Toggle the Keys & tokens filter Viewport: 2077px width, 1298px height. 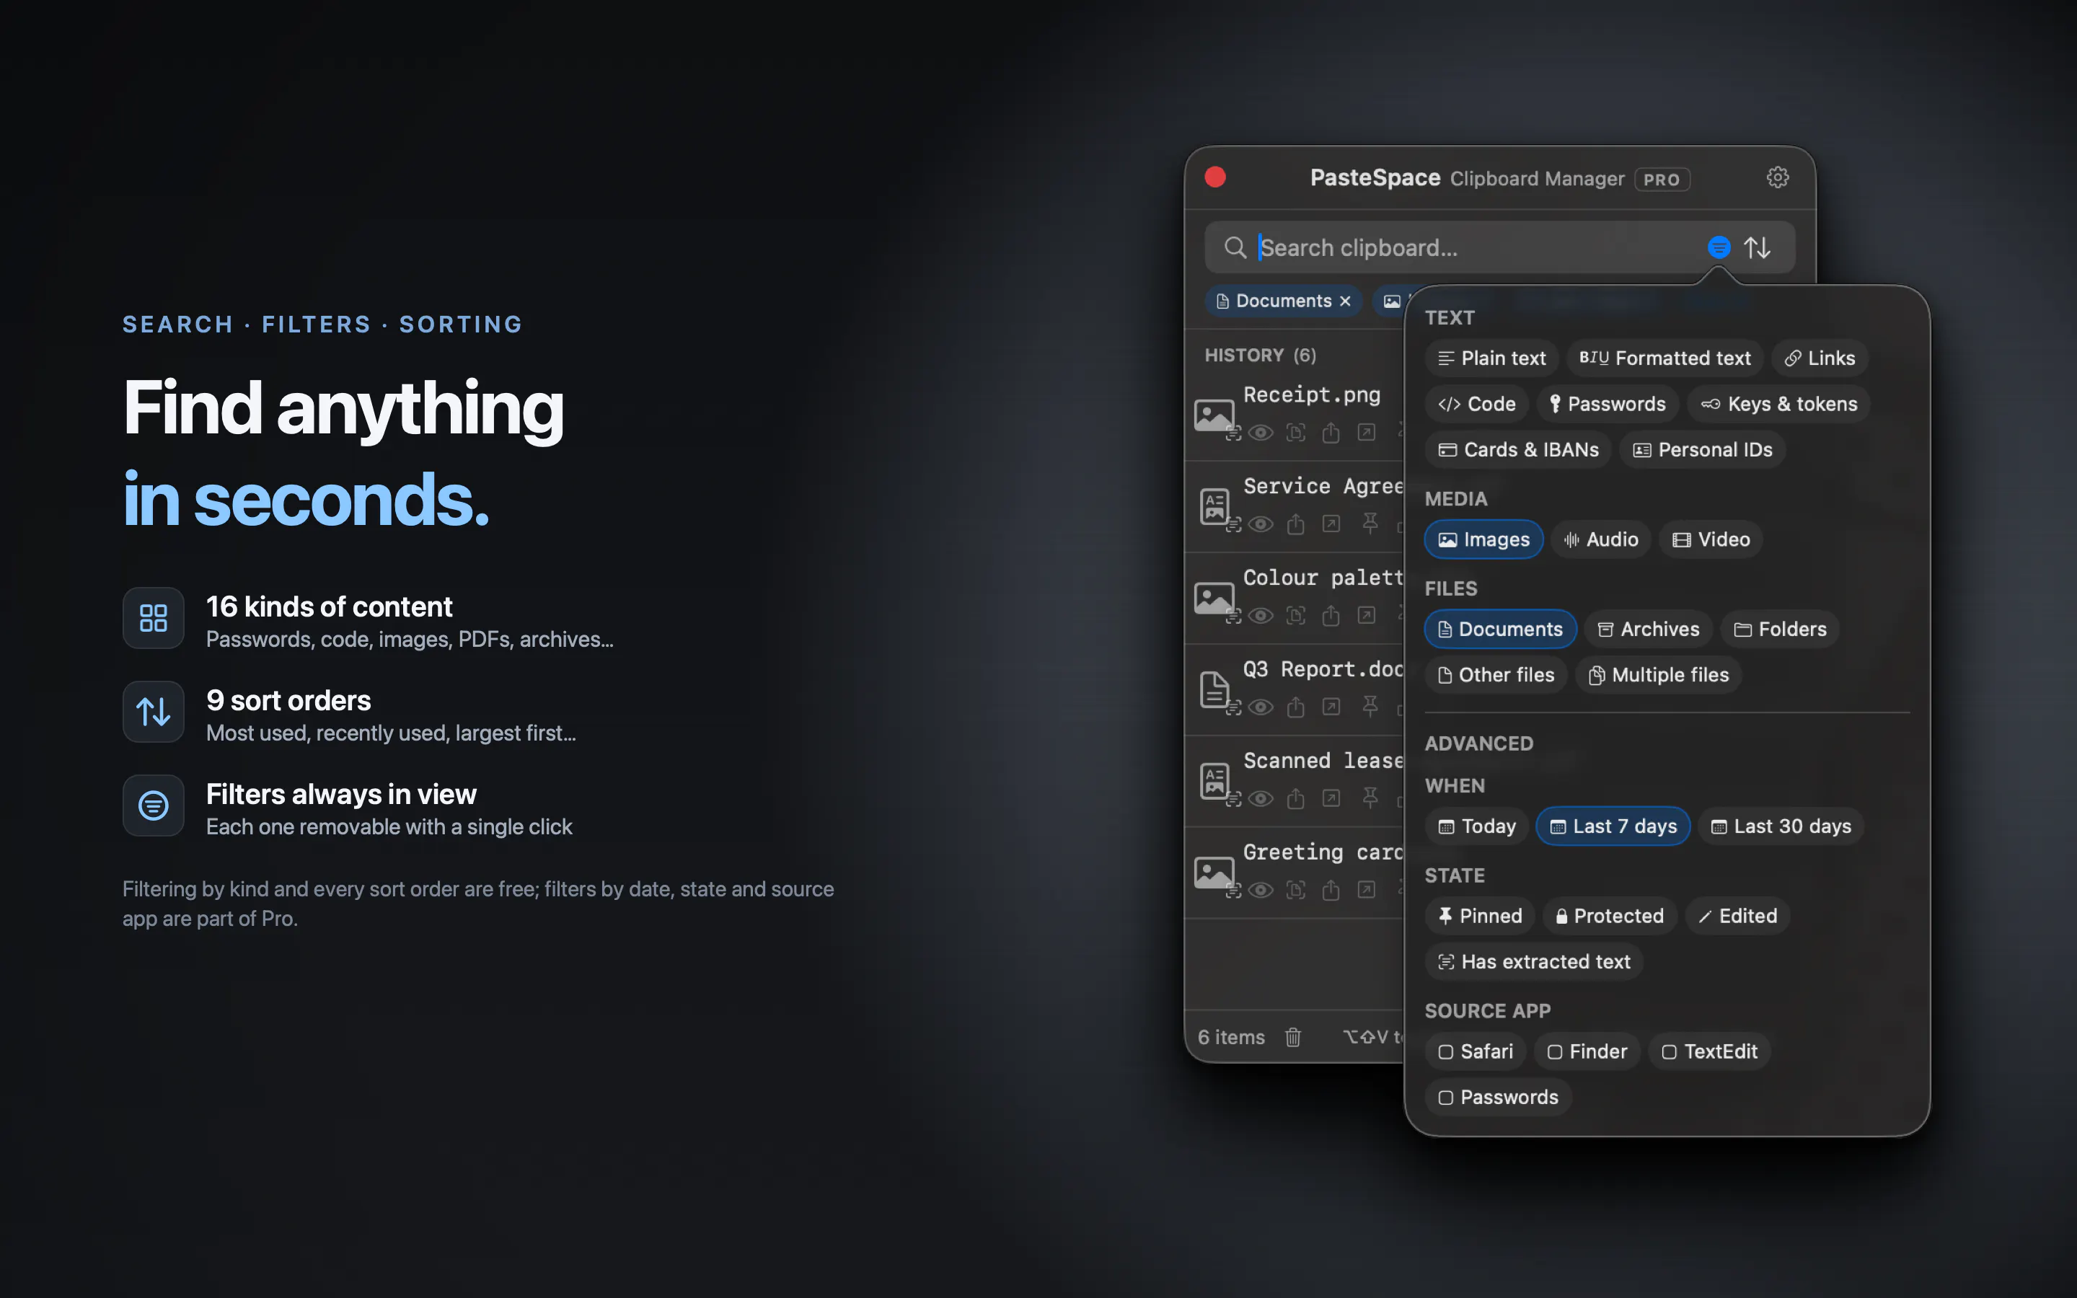[x=1778, y=404]
